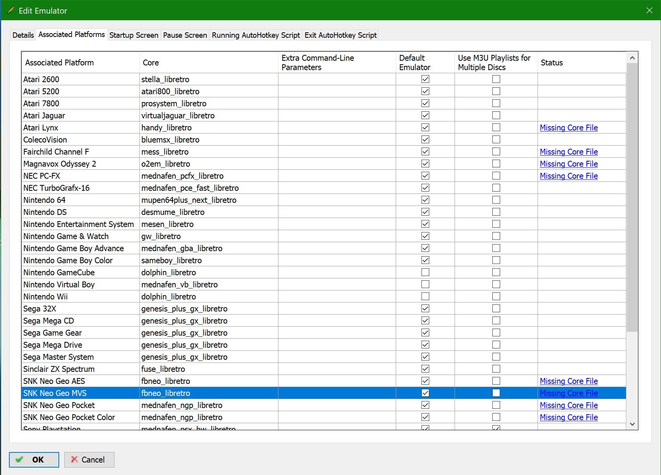
Task: Enable M3U Playlists for NEC TurboGrafx-16
Action: pos(496,188)
